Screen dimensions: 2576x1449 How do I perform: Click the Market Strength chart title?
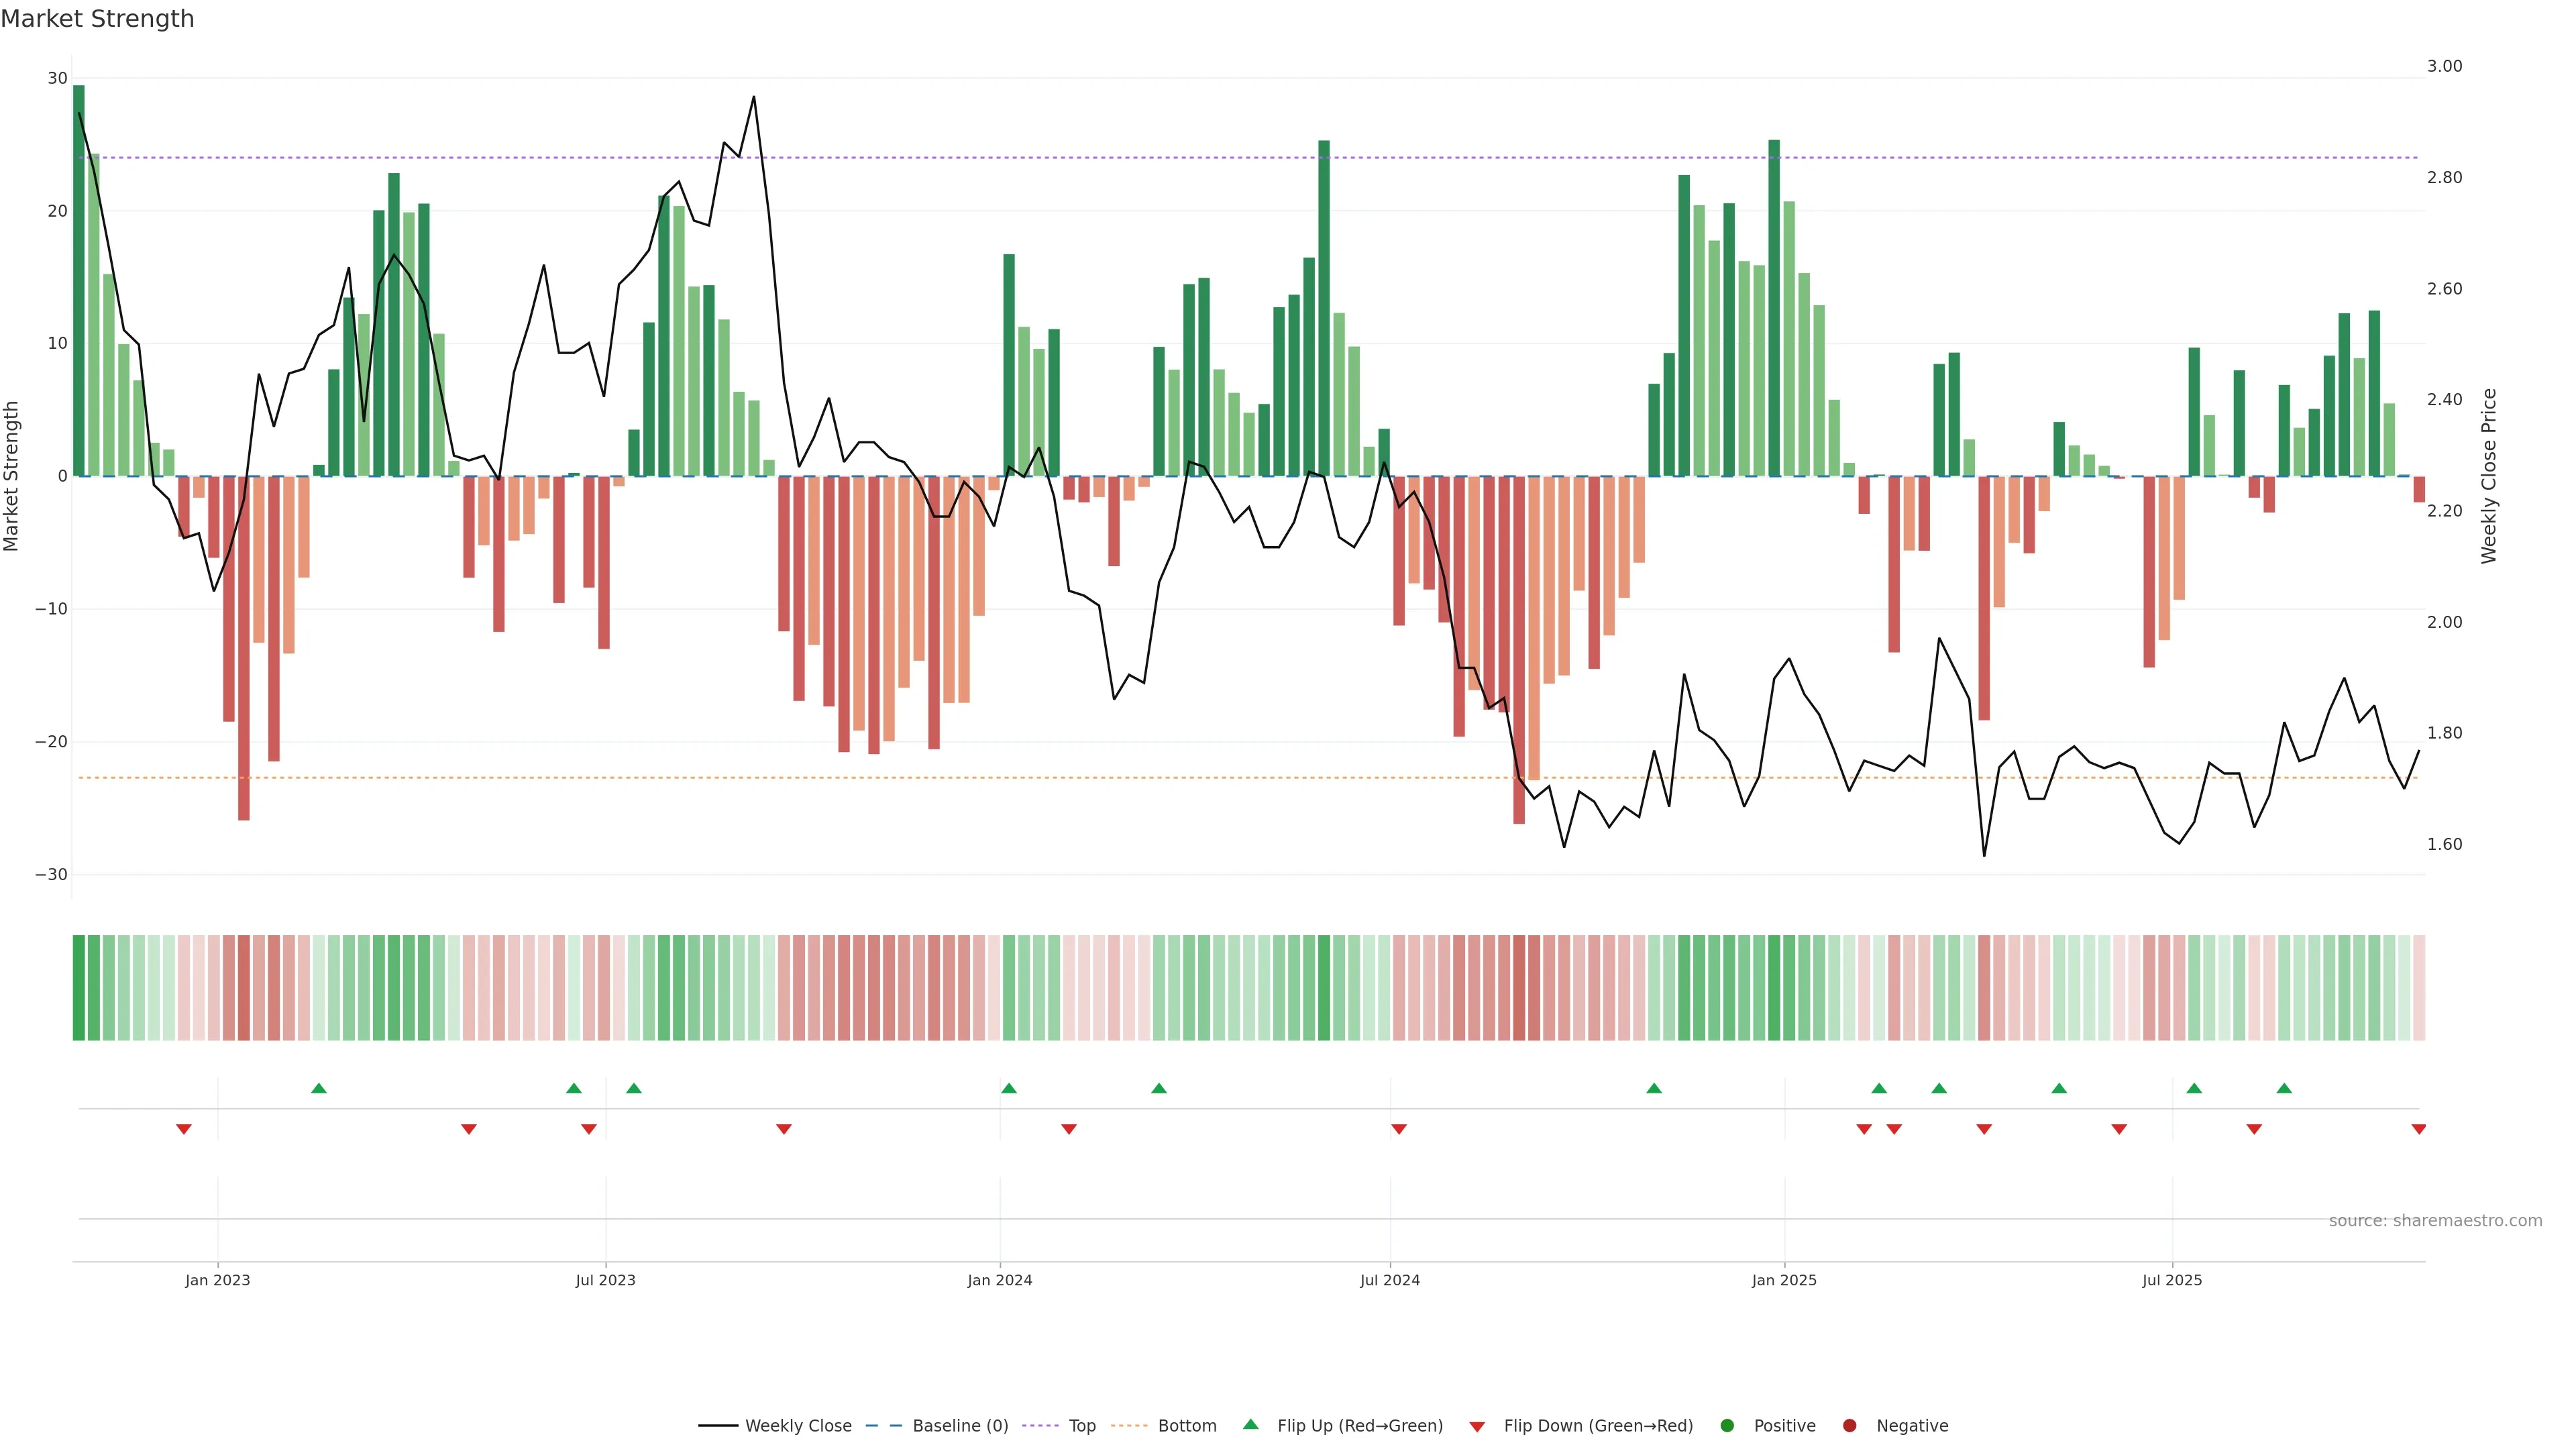pyautogui.click(x=98, y=19)
